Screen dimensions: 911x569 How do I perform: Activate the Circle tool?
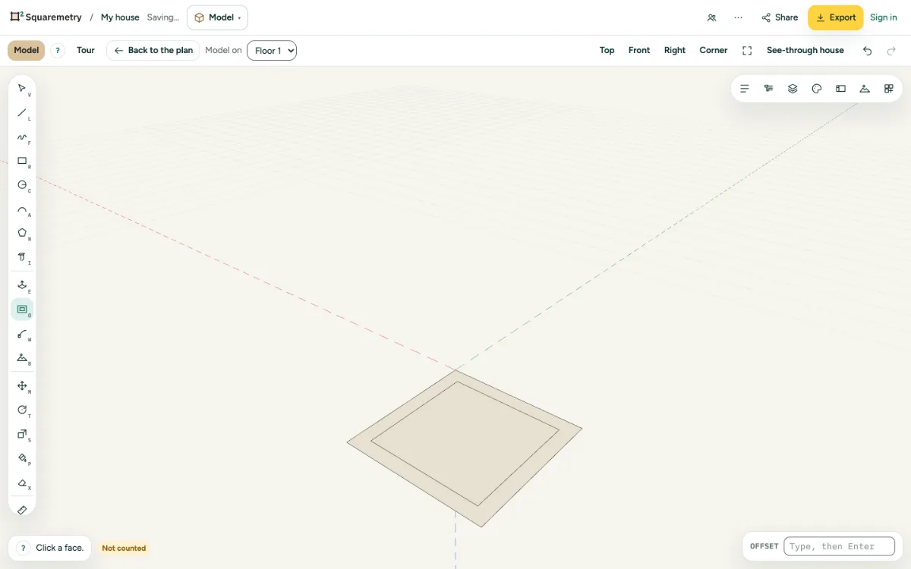click(x=22, y=185)
